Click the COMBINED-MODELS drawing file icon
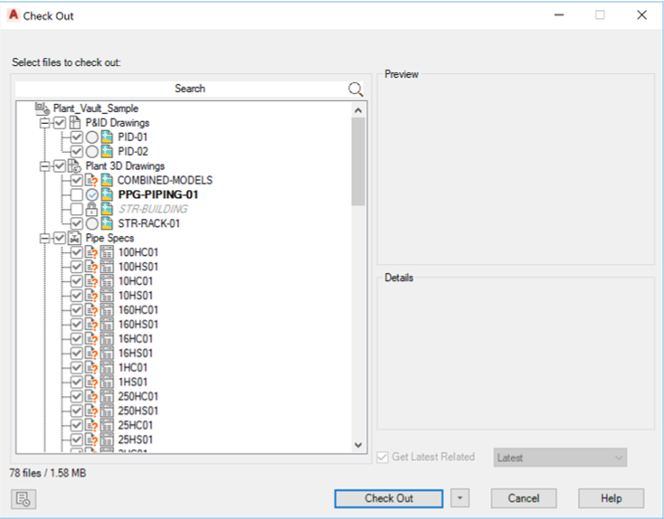The width and height of the screenshot is (664, 519). [107, 180]
